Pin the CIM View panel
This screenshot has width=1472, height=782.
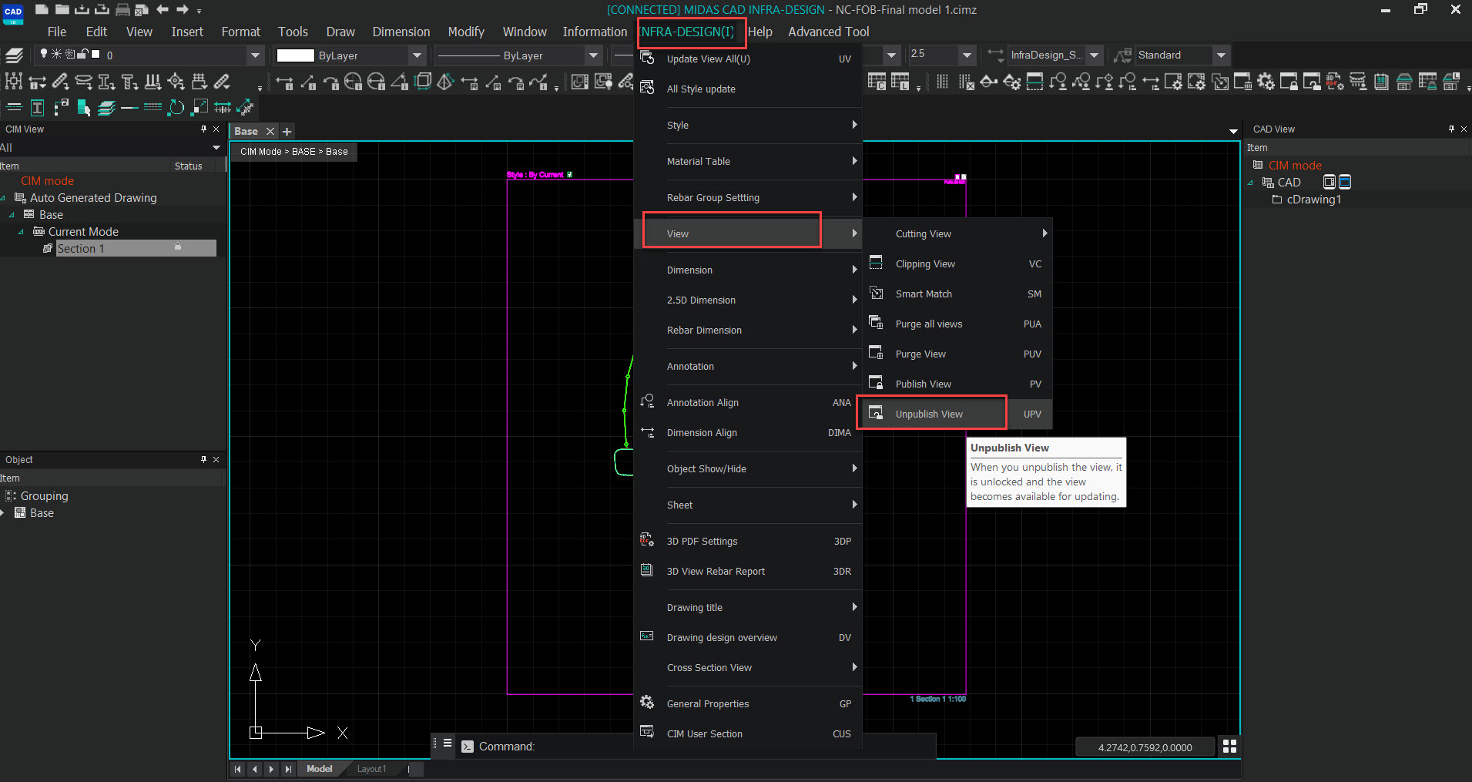pos(203,129)
